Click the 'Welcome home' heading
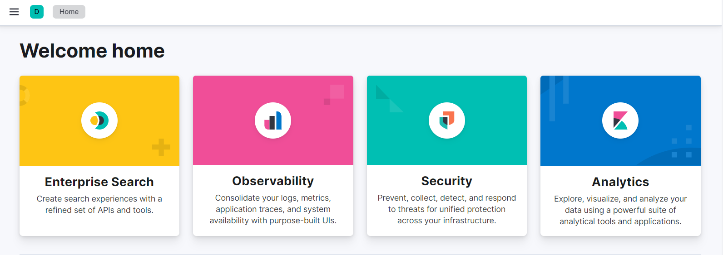The width and height of the screenshot is (723, 255). pos(92,51)
